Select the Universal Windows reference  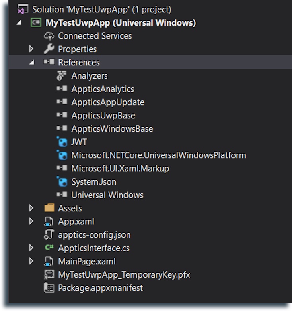pyautogui.click(x=107, y=195)
